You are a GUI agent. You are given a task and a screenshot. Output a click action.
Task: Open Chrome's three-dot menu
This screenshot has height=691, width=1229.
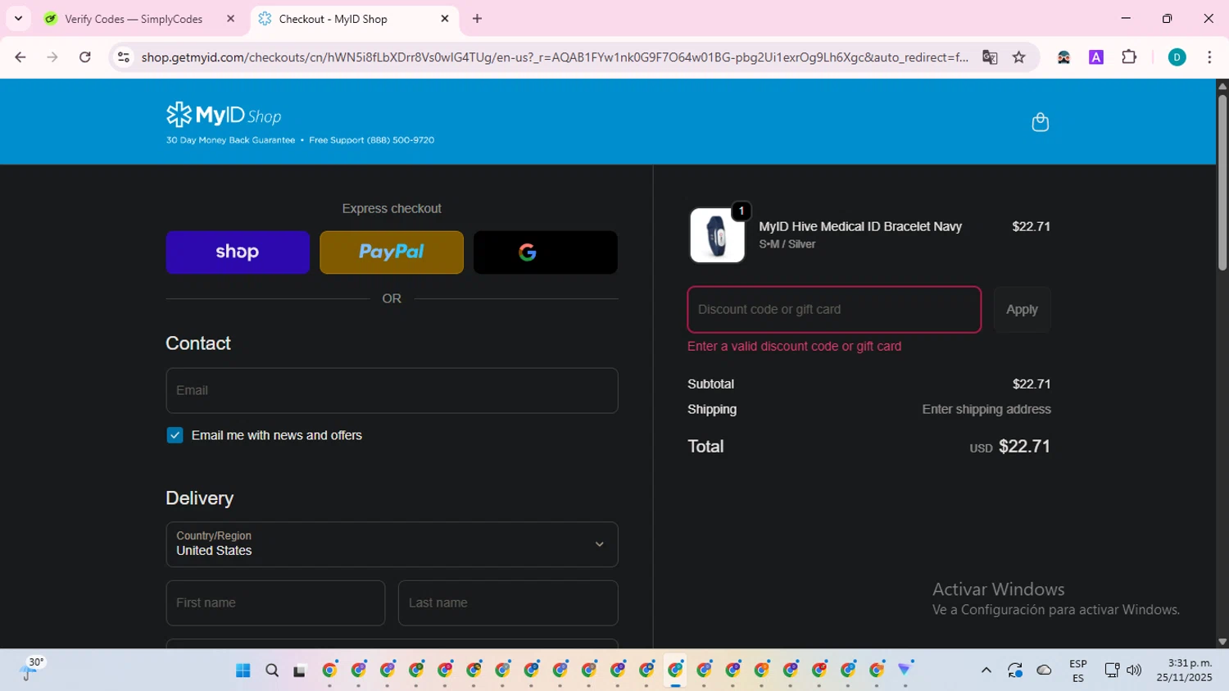click(1209, 57)
